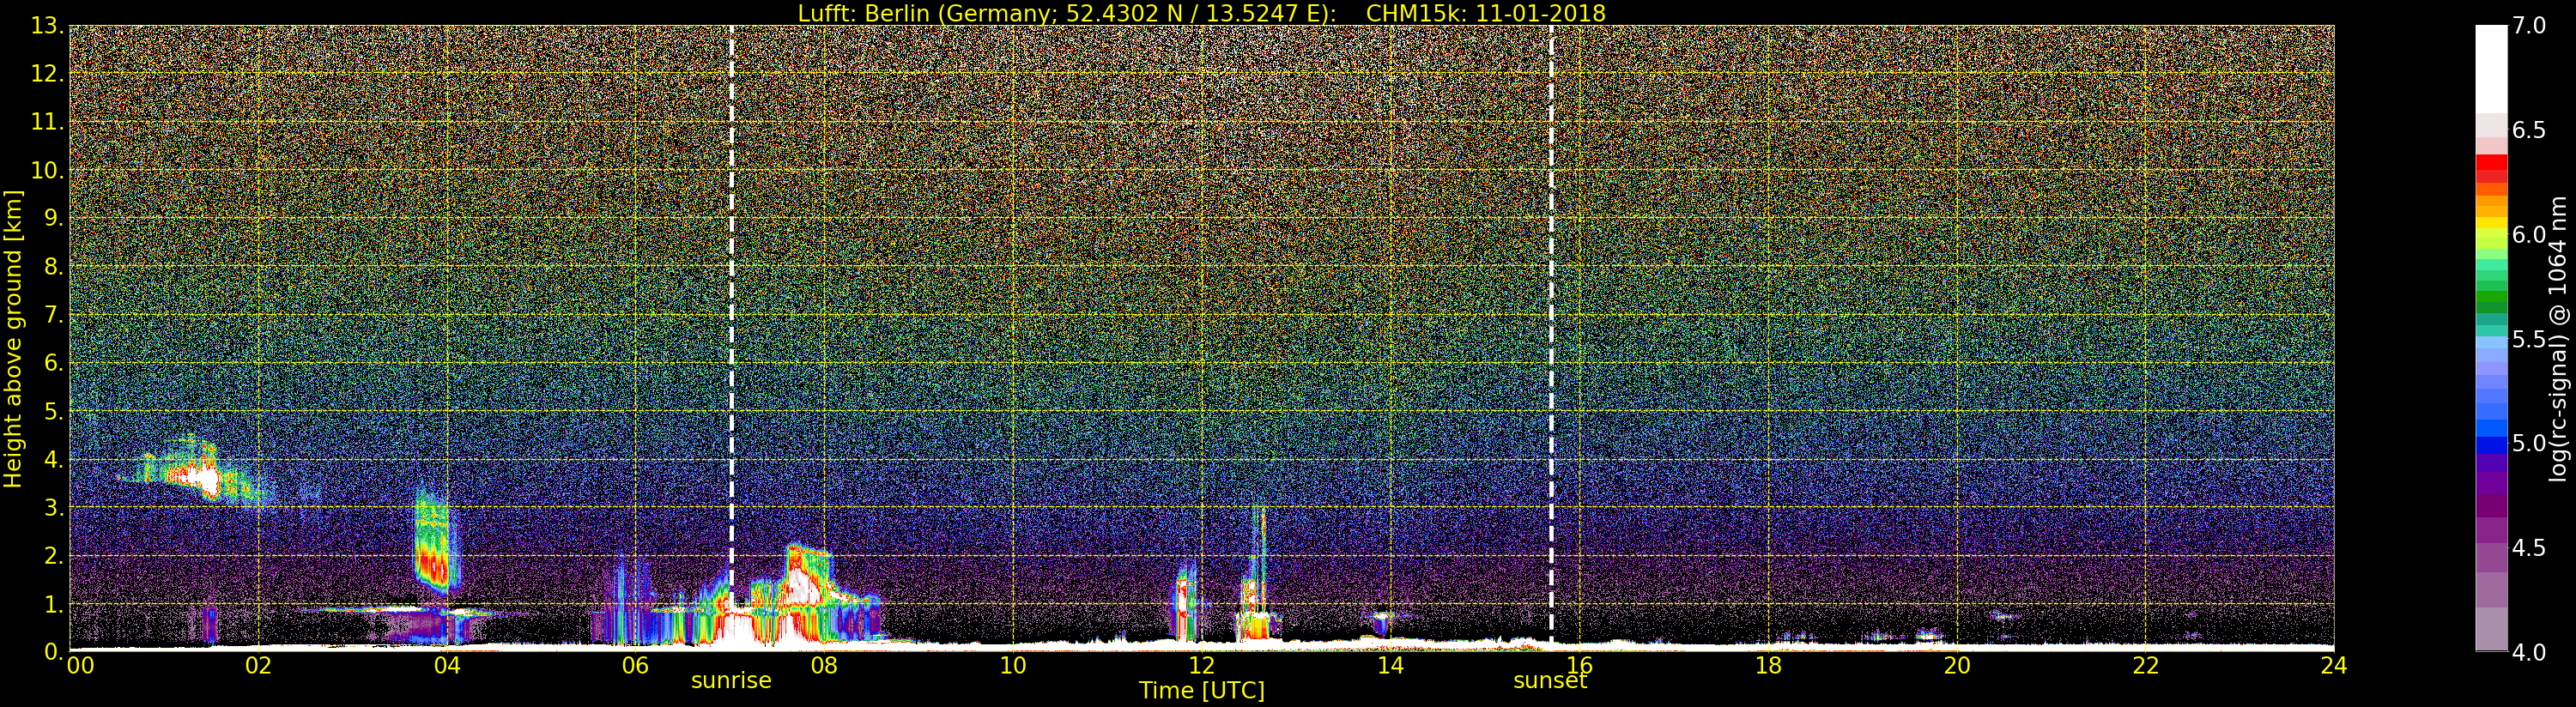Click the '18' tick on the time axis
Screen dimensions: 2576x707
click(x=1768, y=666)
